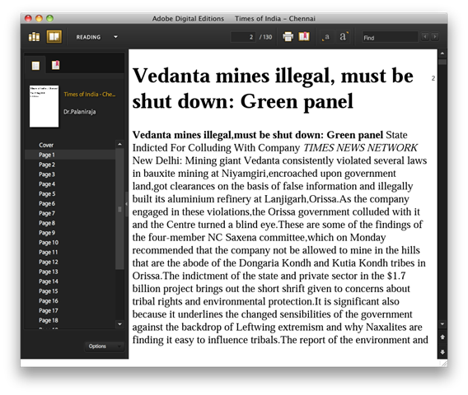Select Page 14 in contents list

coord(70,281)
